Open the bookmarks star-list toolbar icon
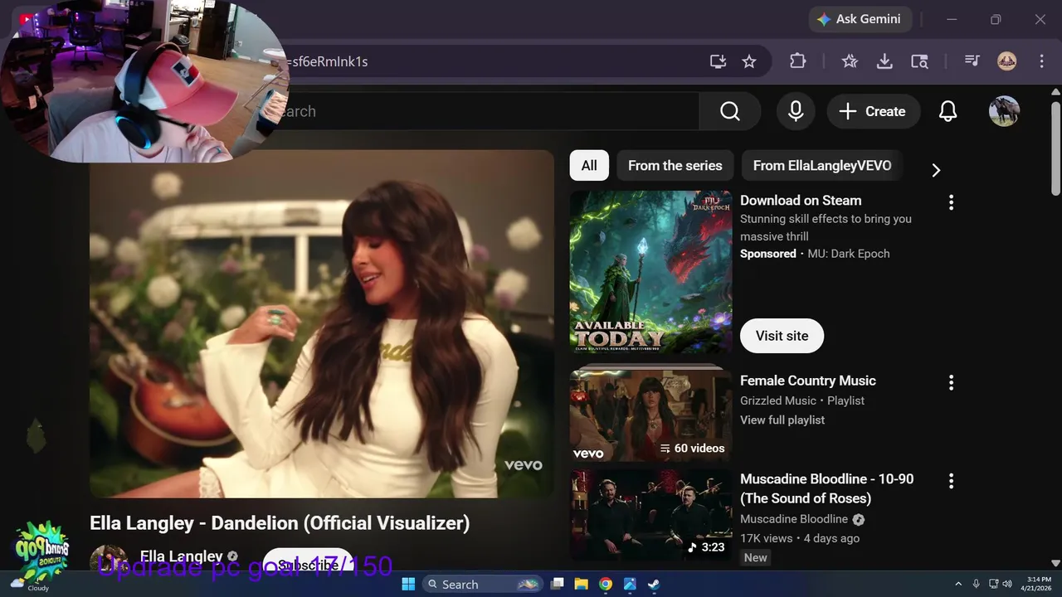 (x=850, y=61)
